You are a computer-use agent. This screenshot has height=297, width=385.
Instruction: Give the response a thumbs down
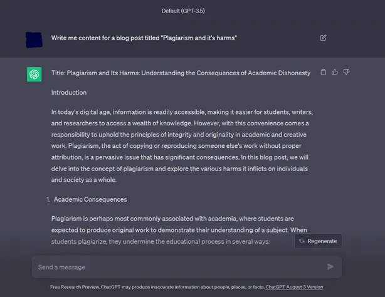click(x=346, y=72)
